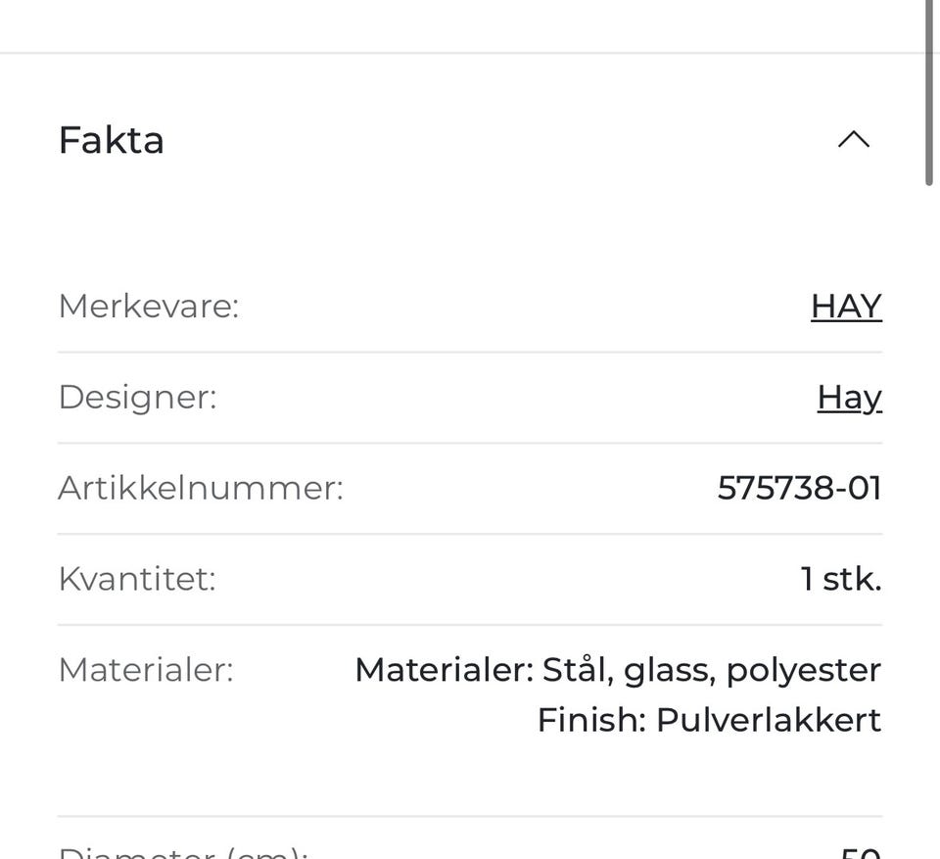This screenshot has width=940, height=859.
Task: Click the dark Materialer: text in the value
Action: pyautogui.click(x=443, y=670)
